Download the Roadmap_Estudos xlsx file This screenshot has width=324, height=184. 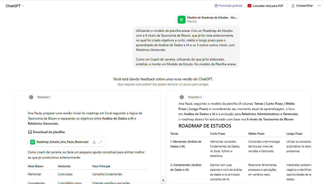click(x=94, y=142)
